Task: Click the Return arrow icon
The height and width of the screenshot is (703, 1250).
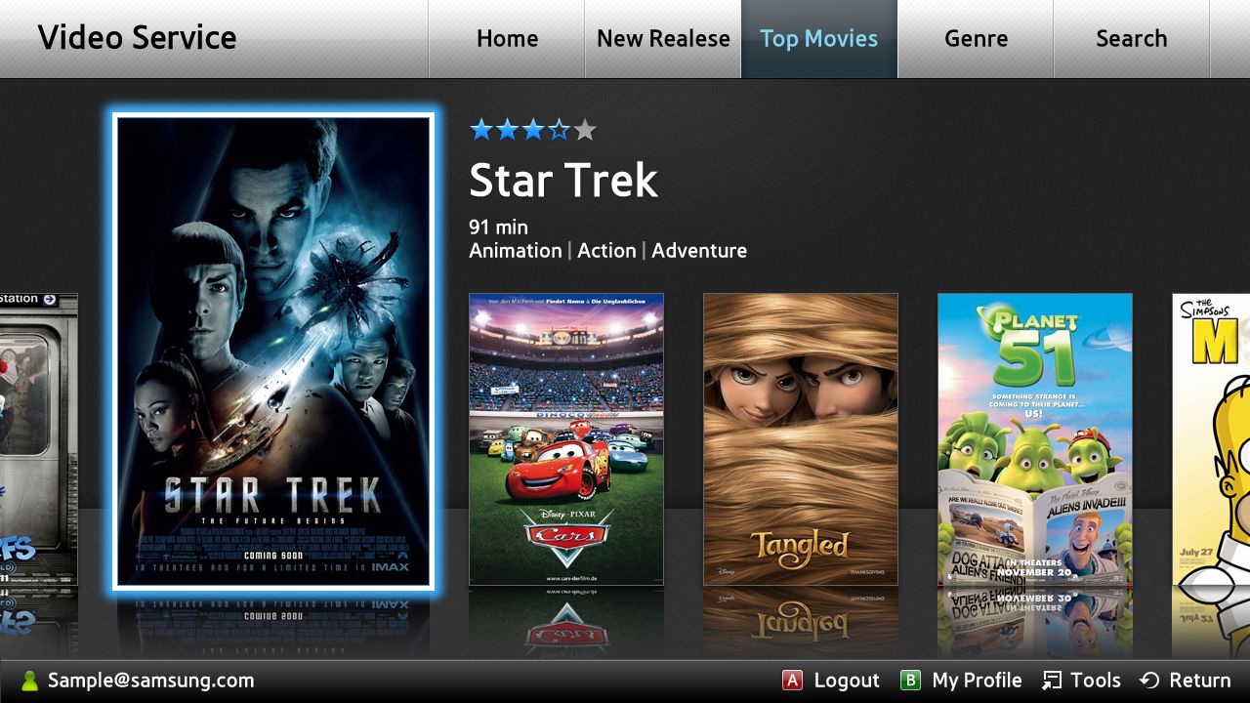Action: click(1149, 681)
